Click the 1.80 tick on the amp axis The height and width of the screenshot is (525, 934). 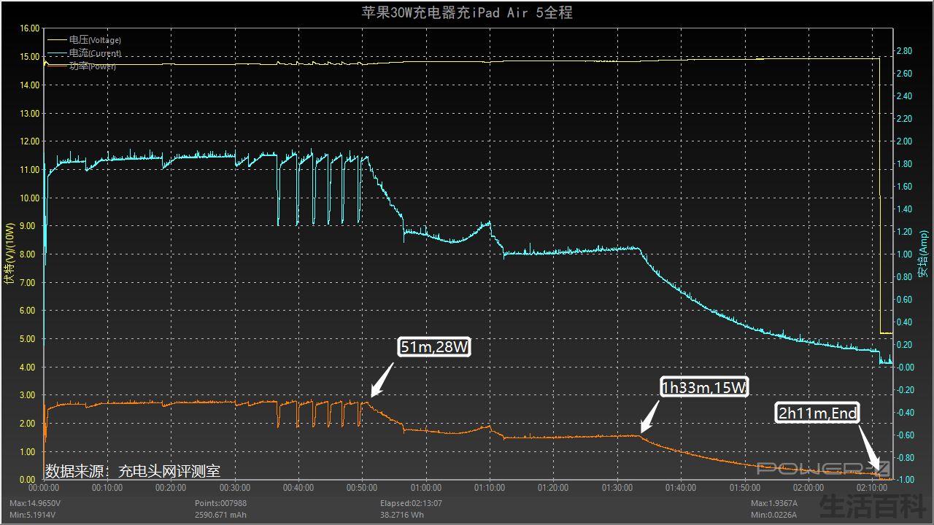(904, 164)
